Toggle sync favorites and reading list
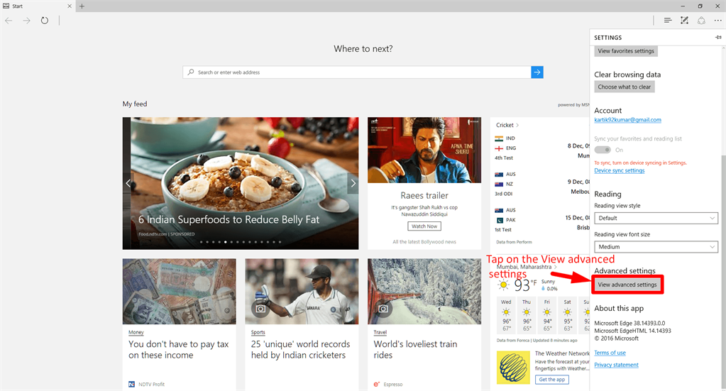726x391 pixels. [x=603, y=150]
